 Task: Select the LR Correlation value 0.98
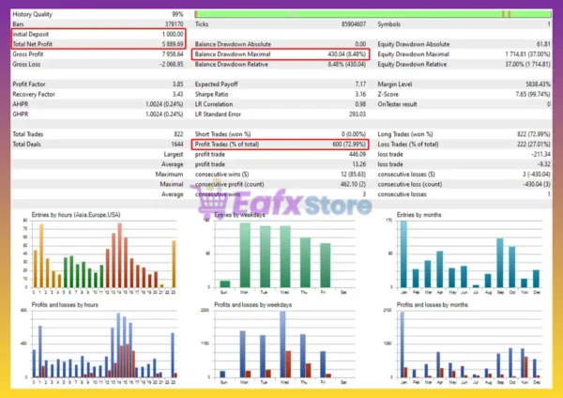tap(360, 104)
